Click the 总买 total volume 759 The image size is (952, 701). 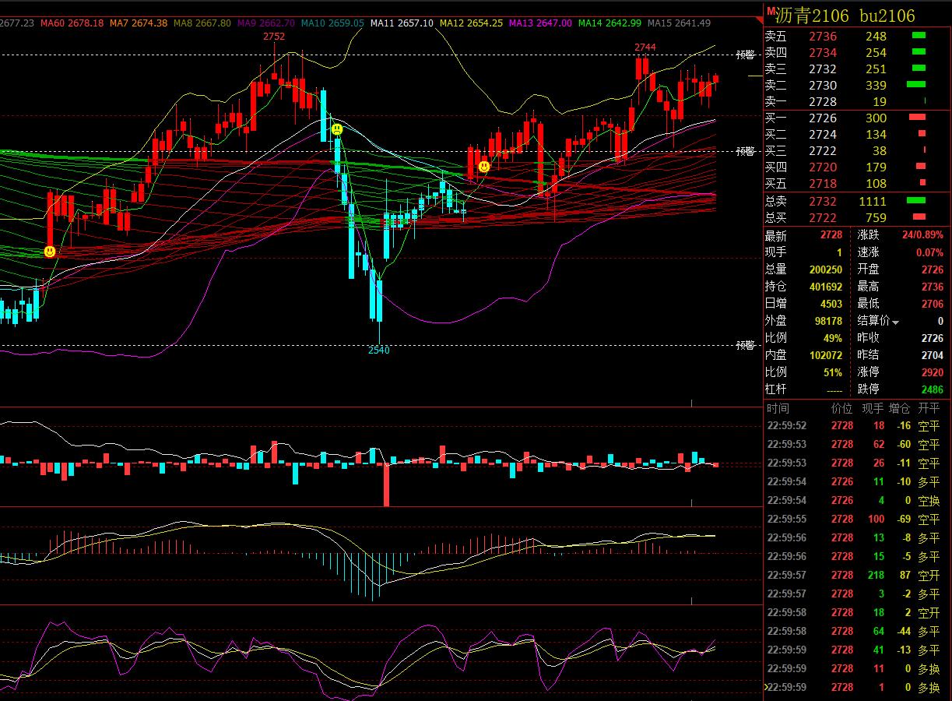point(876,218)
